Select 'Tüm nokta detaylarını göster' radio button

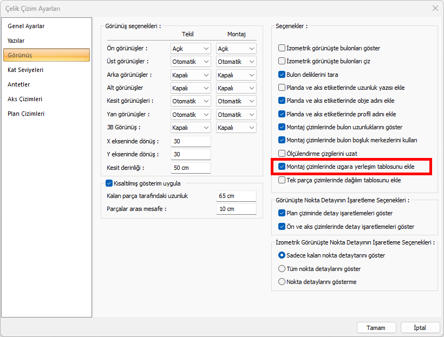282,269
